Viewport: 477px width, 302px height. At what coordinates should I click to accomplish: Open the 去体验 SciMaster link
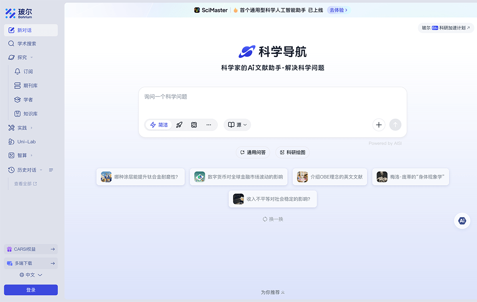(x=338, y=10)
